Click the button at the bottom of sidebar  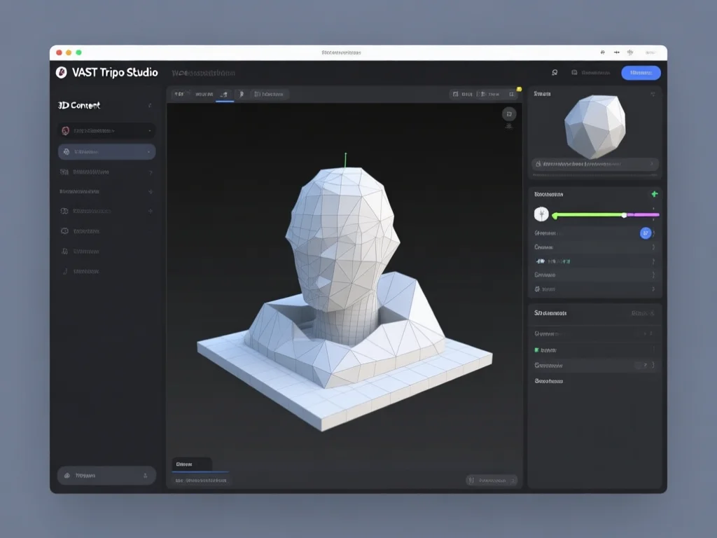[x=106, y=476]
